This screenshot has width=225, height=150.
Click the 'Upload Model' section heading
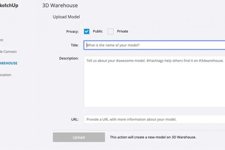[66, 17]
